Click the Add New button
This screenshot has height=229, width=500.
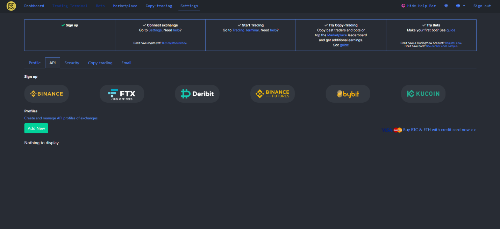pos(36,128)
